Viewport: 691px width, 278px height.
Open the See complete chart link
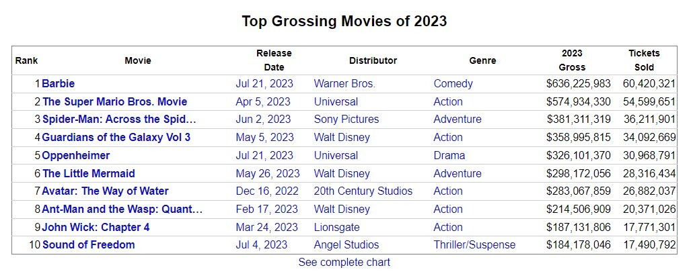coord(344,263)
